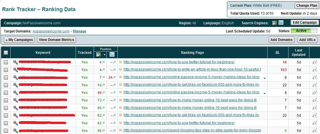The height and width of the screenshot is (134, 320).
Task: Open history chart for row with BL 103
Action: tap(314, 70)
